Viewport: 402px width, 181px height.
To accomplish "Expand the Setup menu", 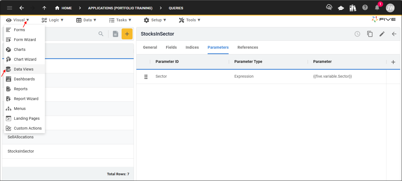I will tap(155, 20).
